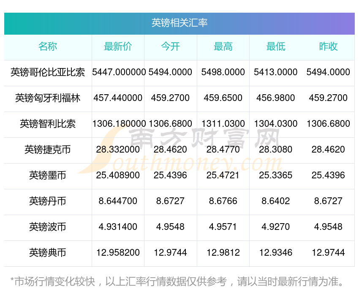The height and width of the screenshot is (295, 359).
Task: Click the 英镑典币 row name
Action: click(x=48, y=253)
